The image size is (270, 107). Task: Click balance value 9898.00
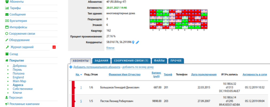tap(157, 101)
